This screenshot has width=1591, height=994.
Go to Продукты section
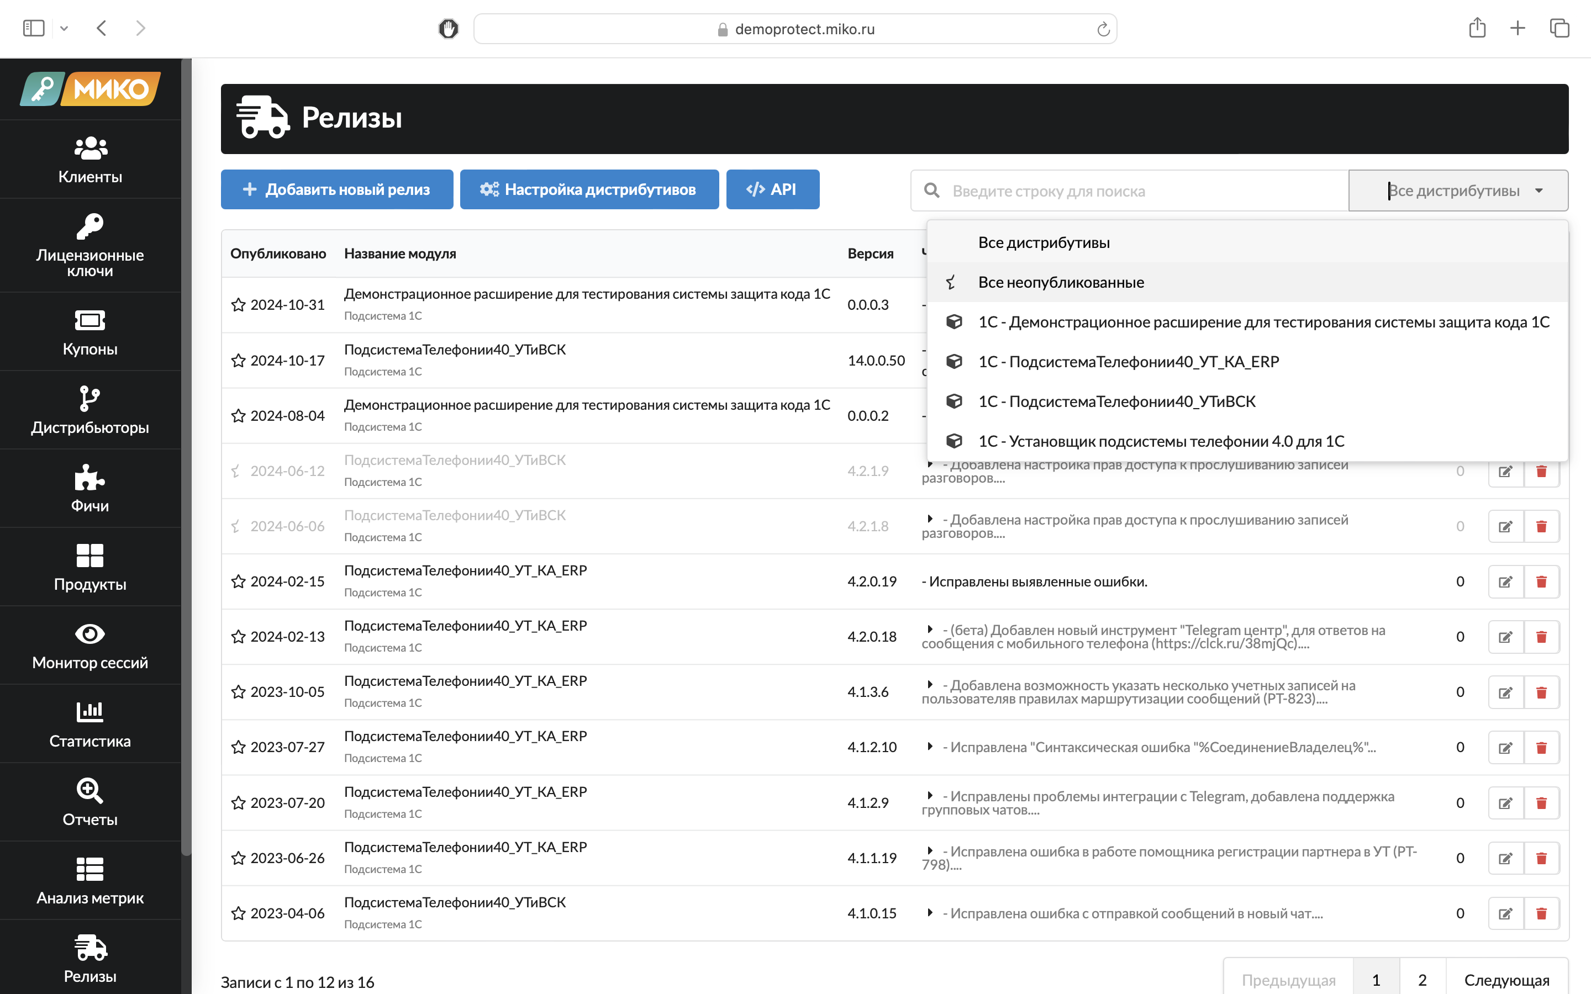(90, 567)
